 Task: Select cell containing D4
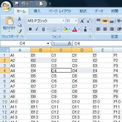82,71
